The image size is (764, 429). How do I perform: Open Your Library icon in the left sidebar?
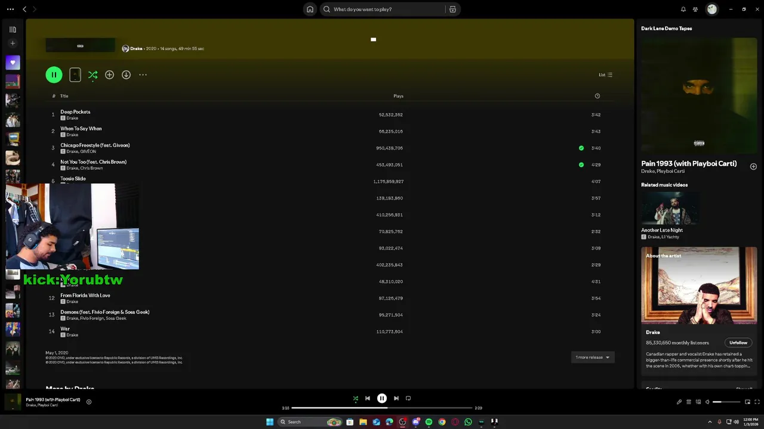pyautogui.click(x=13, y=29)
